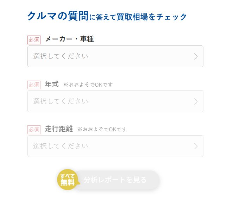This screenshot has height=206, width=227.
Task: Click 選択してください placeholder under メーカー・車種
Action: click(x=61, y=56)
